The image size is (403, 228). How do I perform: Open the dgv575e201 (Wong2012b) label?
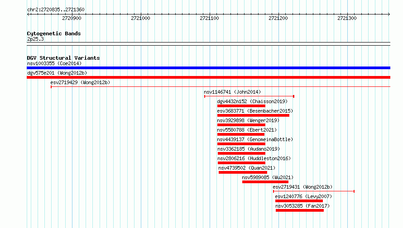pyautogui.click(x=57, y=73)
